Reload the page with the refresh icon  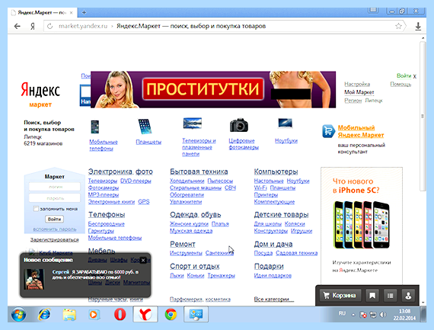49,27
